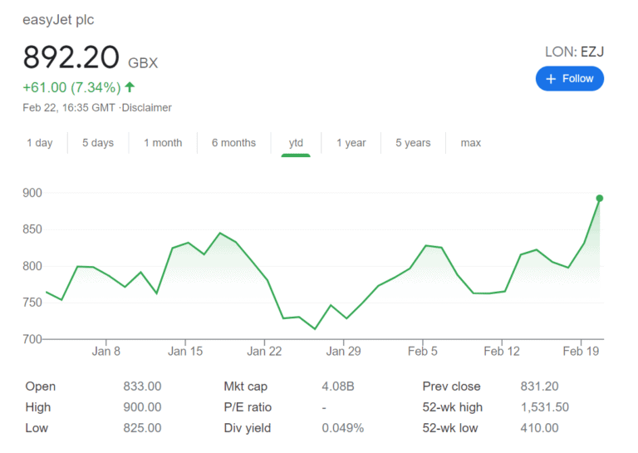The height and width of the screenshot is (453, 638).
Task: View the 5 years range
Action: pyautogui.click(x=413, y=143)
